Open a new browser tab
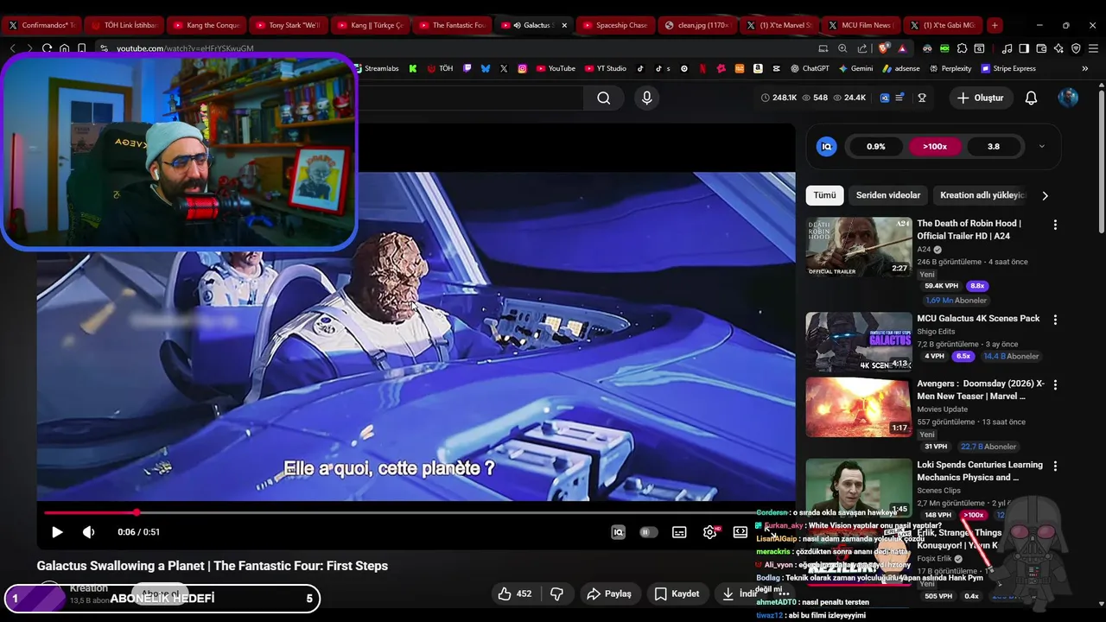1106x622 pixels. click(x=995, y=25)
